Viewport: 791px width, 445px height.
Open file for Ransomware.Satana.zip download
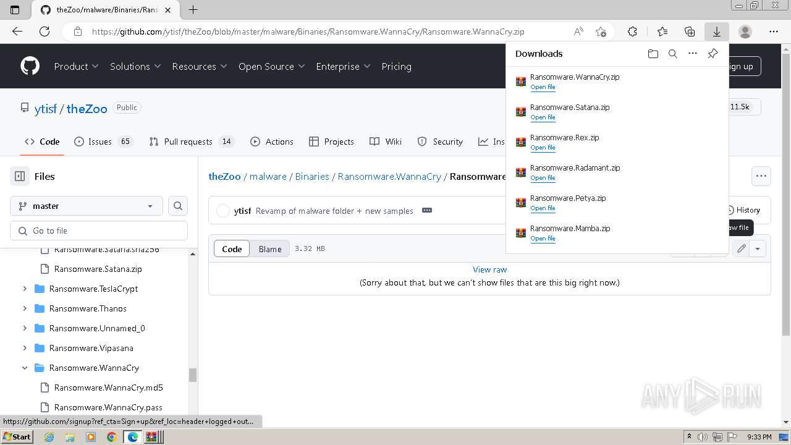[x=543, y=117]
